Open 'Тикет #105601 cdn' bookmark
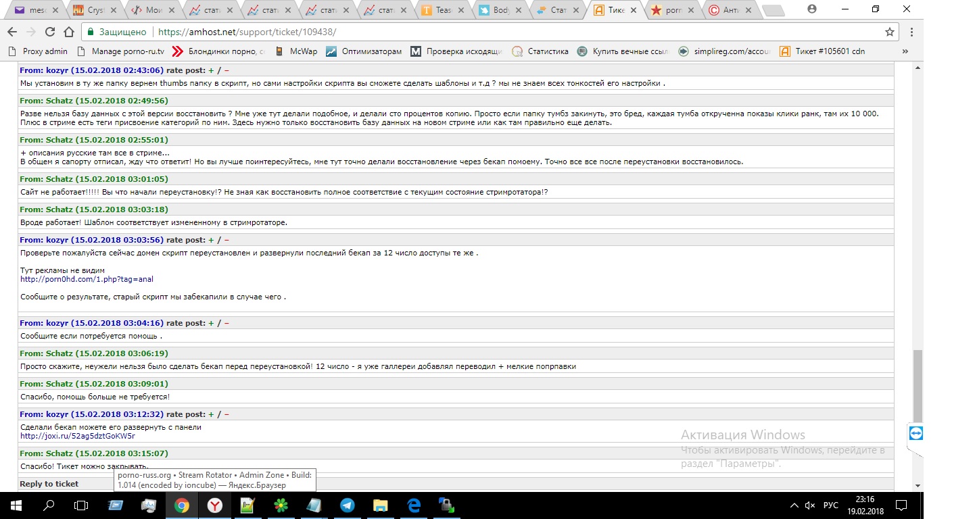The image size is (975, 519). (x=822, y=51)
